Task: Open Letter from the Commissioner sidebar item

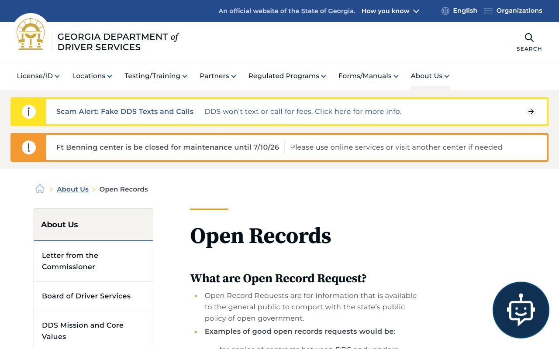Action: point(93,261)
